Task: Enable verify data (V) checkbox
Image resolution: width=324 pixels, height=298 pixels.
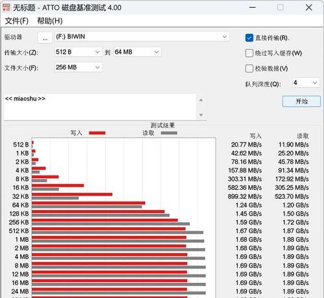Action: pyautogui.click(x=249, y=69)
